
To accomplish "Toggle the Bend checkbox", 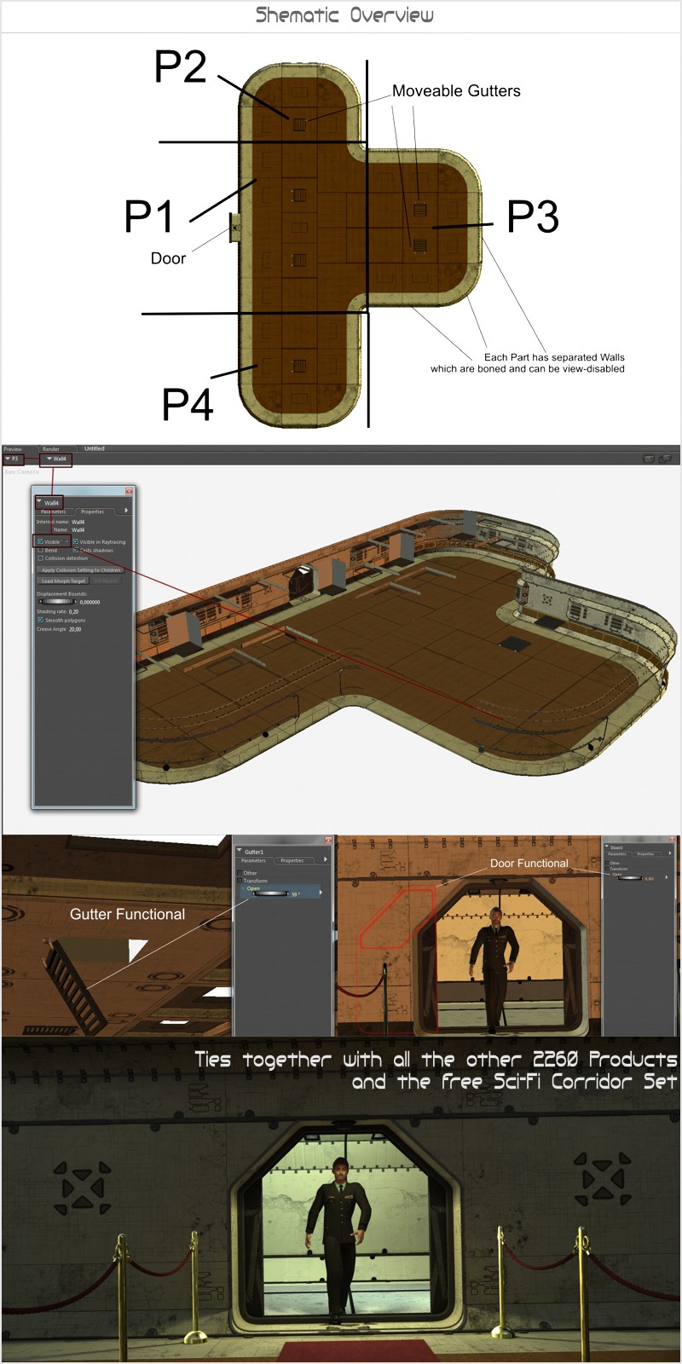I will coord(40,550).
